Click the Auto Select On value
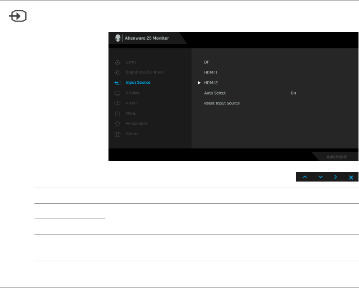 293,93
